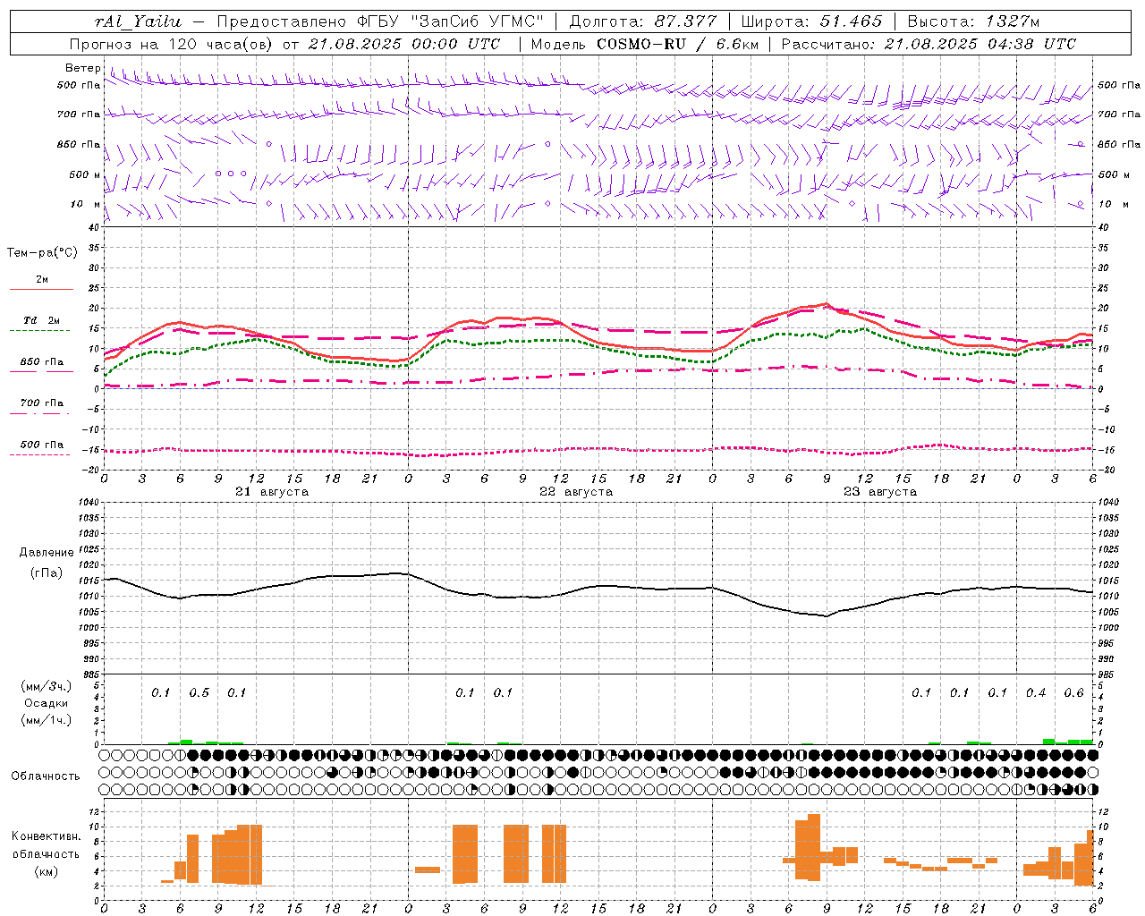Click the solid red line swatch under 2м
Image resolution: width=1145 pixels, height=916 pixels.
tap(41, 290)
